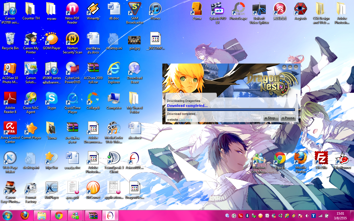Select the Skype desktop icon
Image resolution: width=354 pixels, height=221 pixels.
52,101
